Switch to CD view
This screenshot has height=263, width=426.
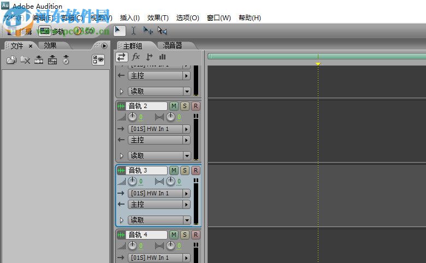pyautogui.click(x=84, y=31)
